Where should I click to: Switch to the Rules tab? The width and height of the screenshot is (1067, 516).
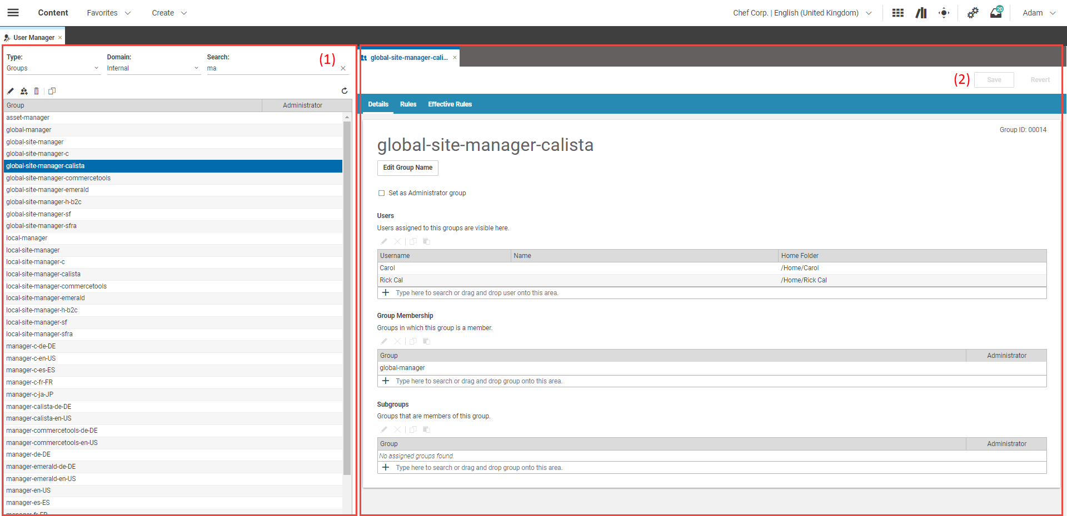point(408,104)
